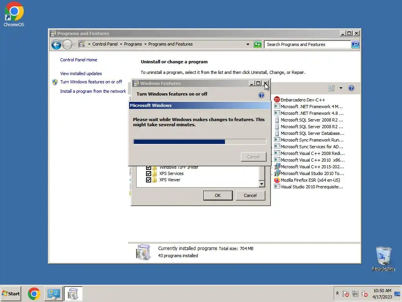
Task: Open the recent pages dropdown arrow
Action: tap(75, 45)
